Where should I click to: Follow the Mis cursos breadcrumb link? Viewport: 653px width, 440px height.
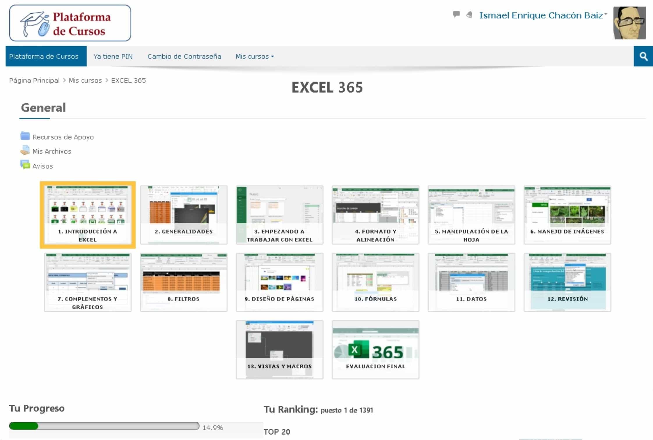click(x=85, y=80)
